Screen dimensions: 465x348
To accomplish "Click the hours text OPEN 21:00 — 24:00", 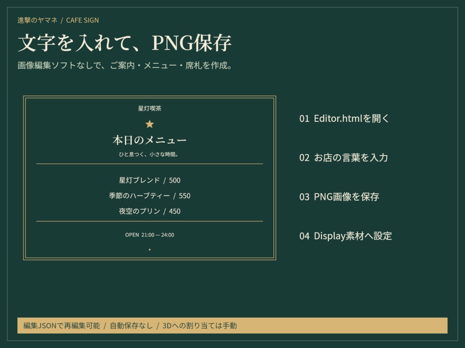I will [x=149, y=235].
